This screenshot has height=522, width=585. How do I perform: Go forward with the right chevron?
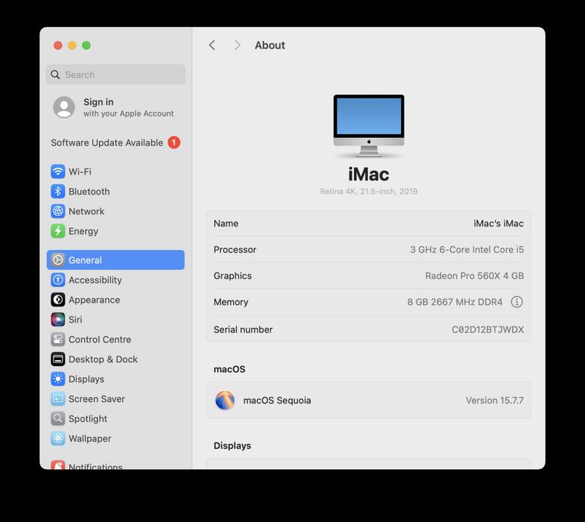tap(237, 45)
